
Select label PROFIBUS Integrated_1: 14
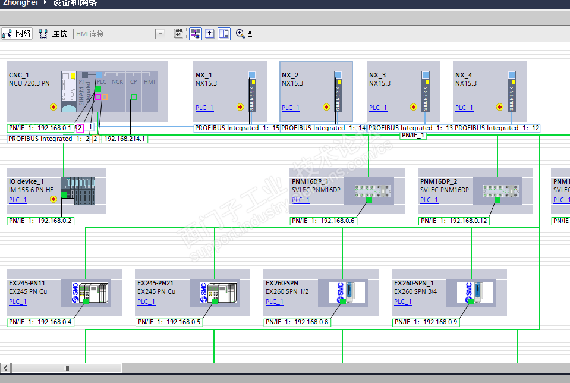coord(323,128)
